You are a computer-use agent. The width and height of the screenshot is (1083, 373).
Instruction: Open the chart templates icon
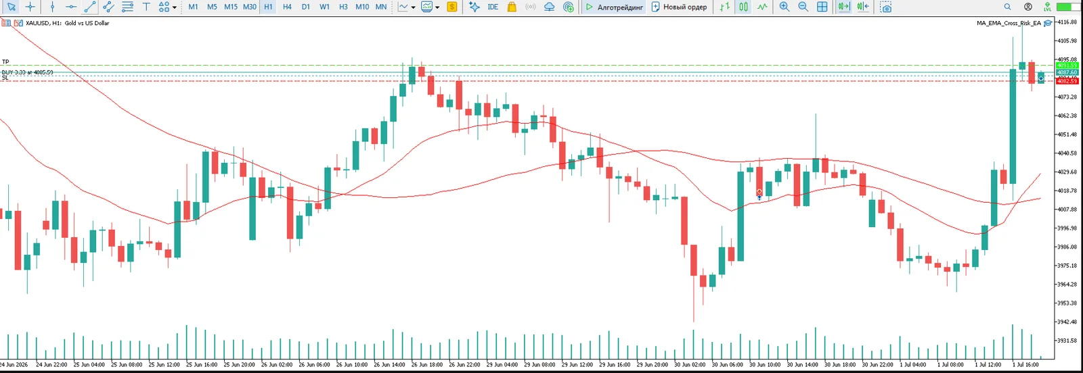pos(427,7)
